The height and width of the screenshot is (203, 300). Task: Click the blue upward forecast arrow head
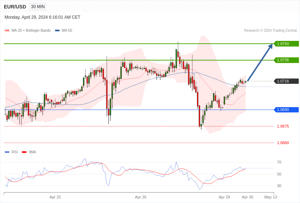click(x=270, y=46)
